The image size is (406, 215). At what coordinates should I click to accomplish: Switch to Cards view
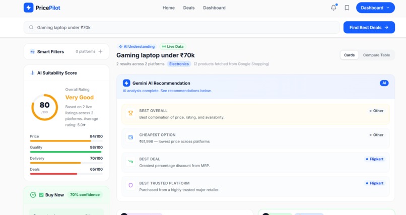point(349,55)
